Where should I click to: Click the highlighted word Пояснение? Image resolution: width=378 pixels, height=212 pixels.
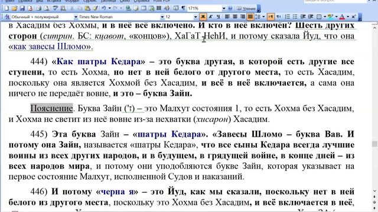point(51,108)
